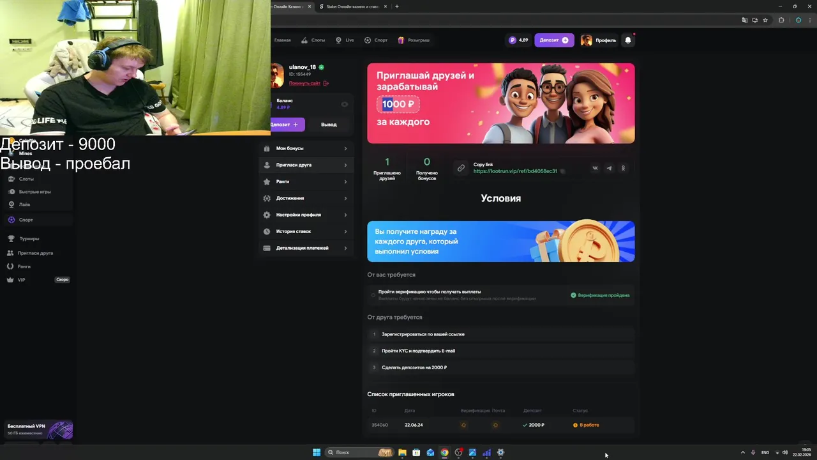Expand the История ставок chevron
817x460 pixels.
tap(345, 231)
